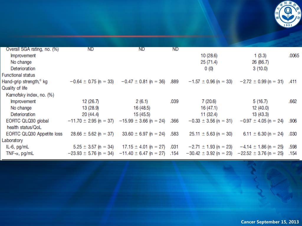Click the 'Laboratory' section heading
The image size is (302, 226).
coord(12,140)
